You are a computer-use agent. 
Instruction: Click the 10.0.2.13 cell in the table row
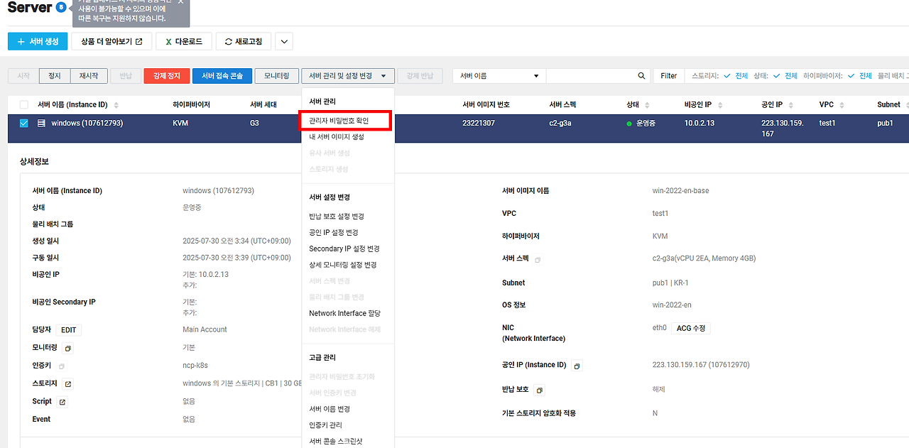click(700, 123)
